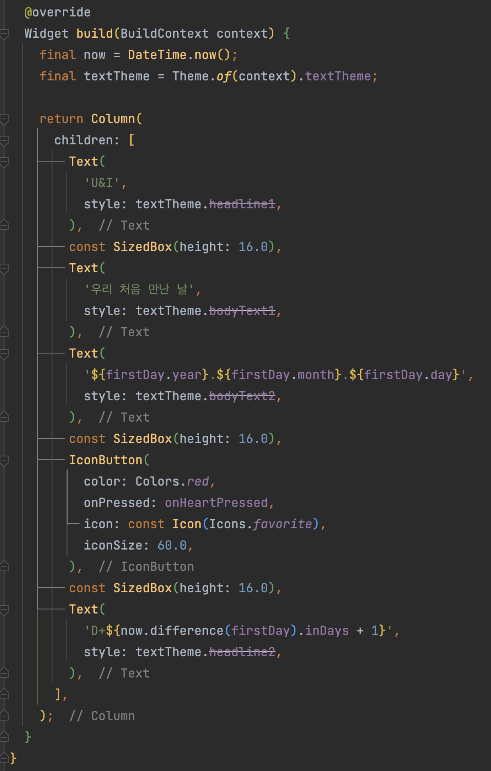Click the onHeartPressed callback reference
491x771 pixels.
coord(216,503)
